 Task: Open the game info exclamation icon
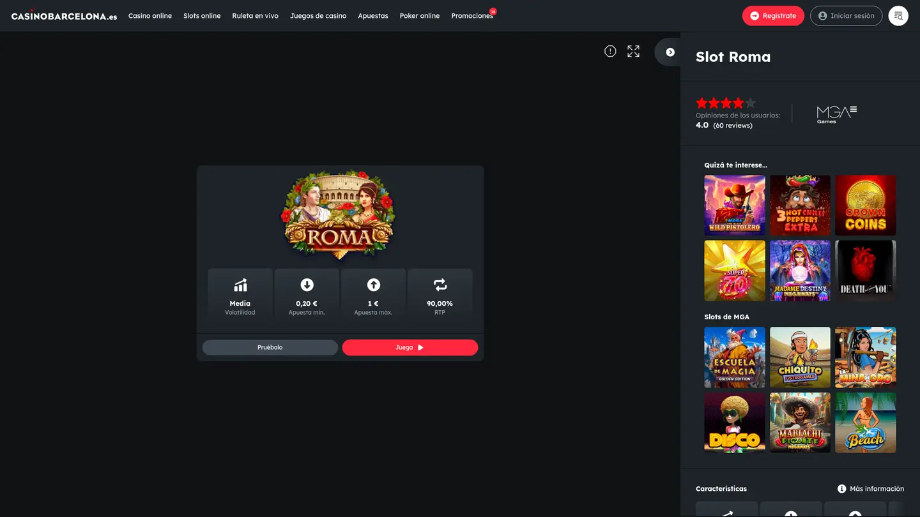click(610, 51)
